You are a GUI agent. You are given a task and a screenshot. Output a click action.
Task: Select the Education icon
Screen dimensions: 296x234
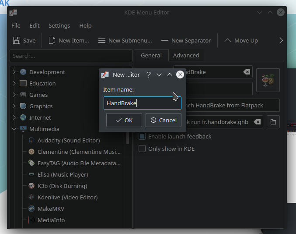point(23,83)
